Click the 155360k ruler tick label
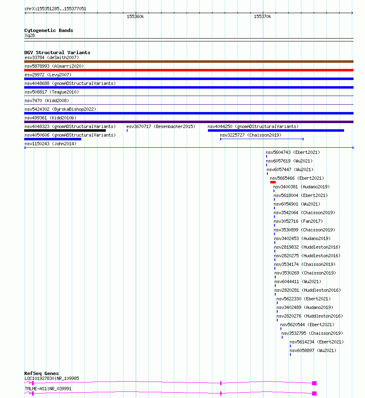The image size is (365, 398). click(135, 17)
